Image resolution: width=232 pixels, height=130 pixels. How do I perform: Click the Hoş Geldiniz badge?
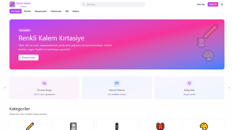tap(25, 30)
